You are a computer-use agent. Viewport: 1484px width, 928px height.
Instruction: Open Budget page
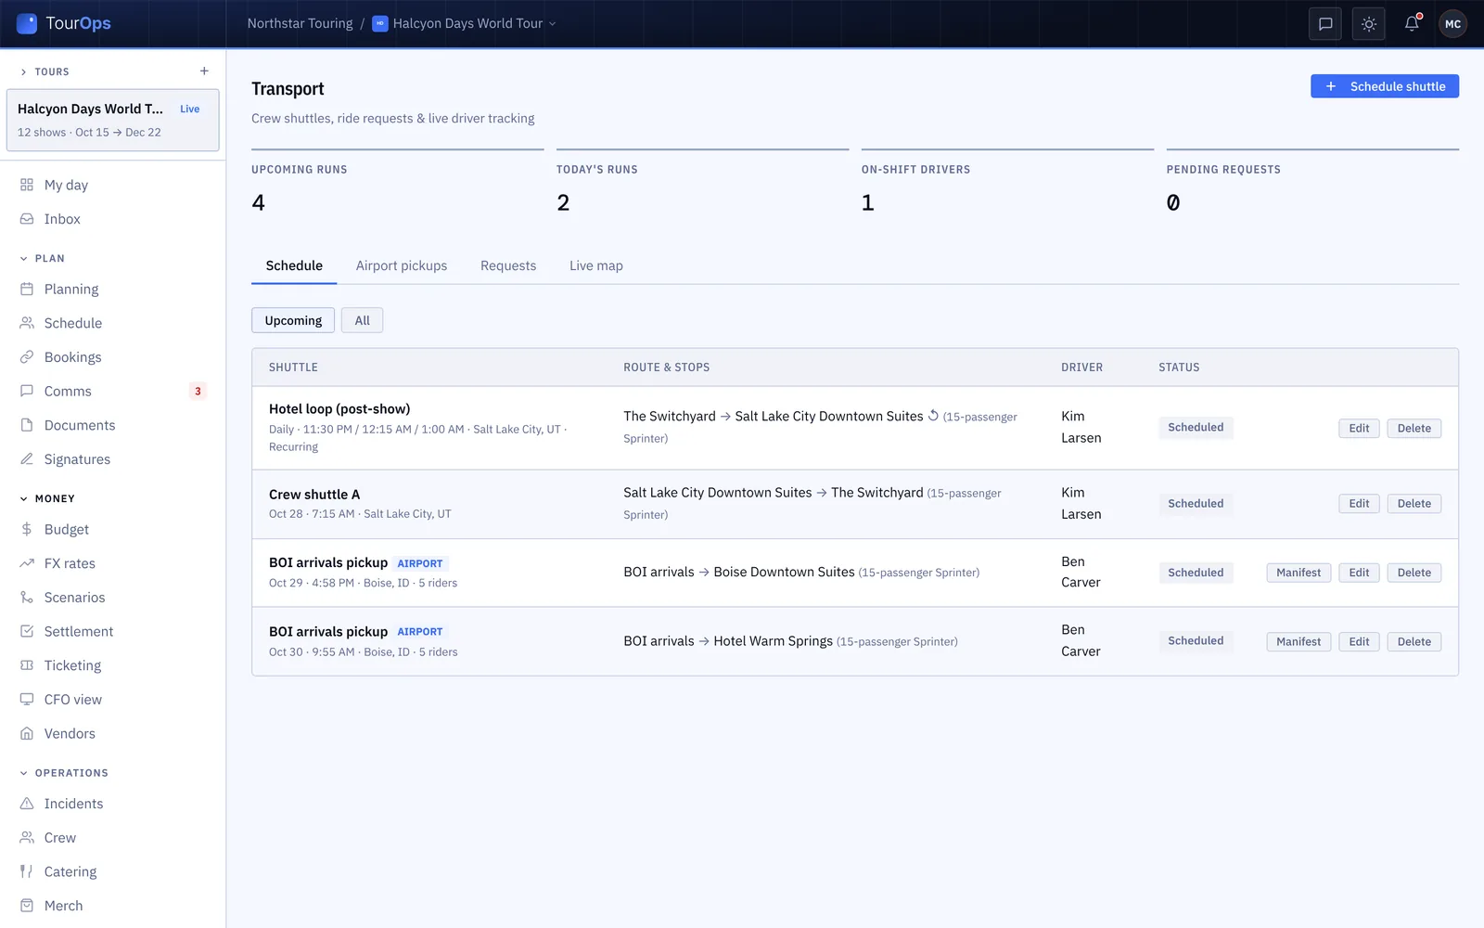click(x=112, y=529)
